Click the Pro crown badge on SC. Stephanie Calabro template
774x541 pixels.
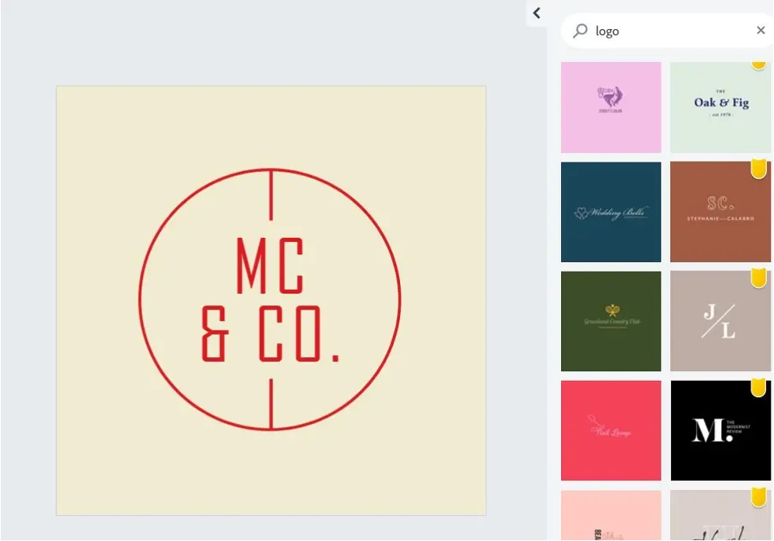pyautogui.click(x=757, y=167)
